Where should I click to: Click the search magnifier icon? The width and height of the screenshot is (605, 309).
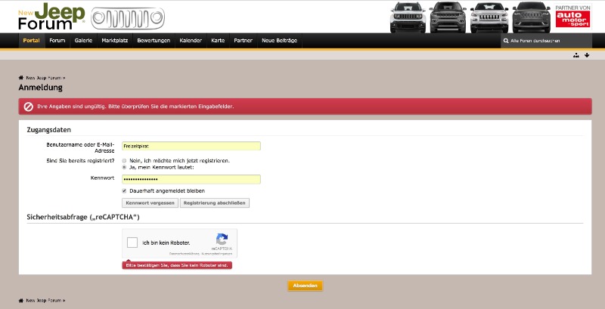tap(505, 40)
